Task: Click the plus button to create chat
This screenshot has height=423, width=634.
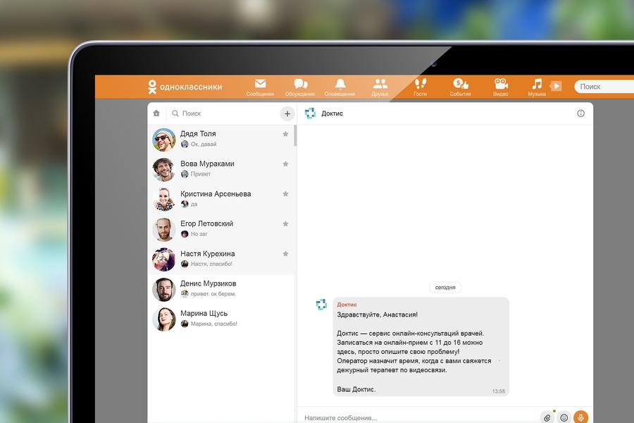Action: [x=287, y=114]
